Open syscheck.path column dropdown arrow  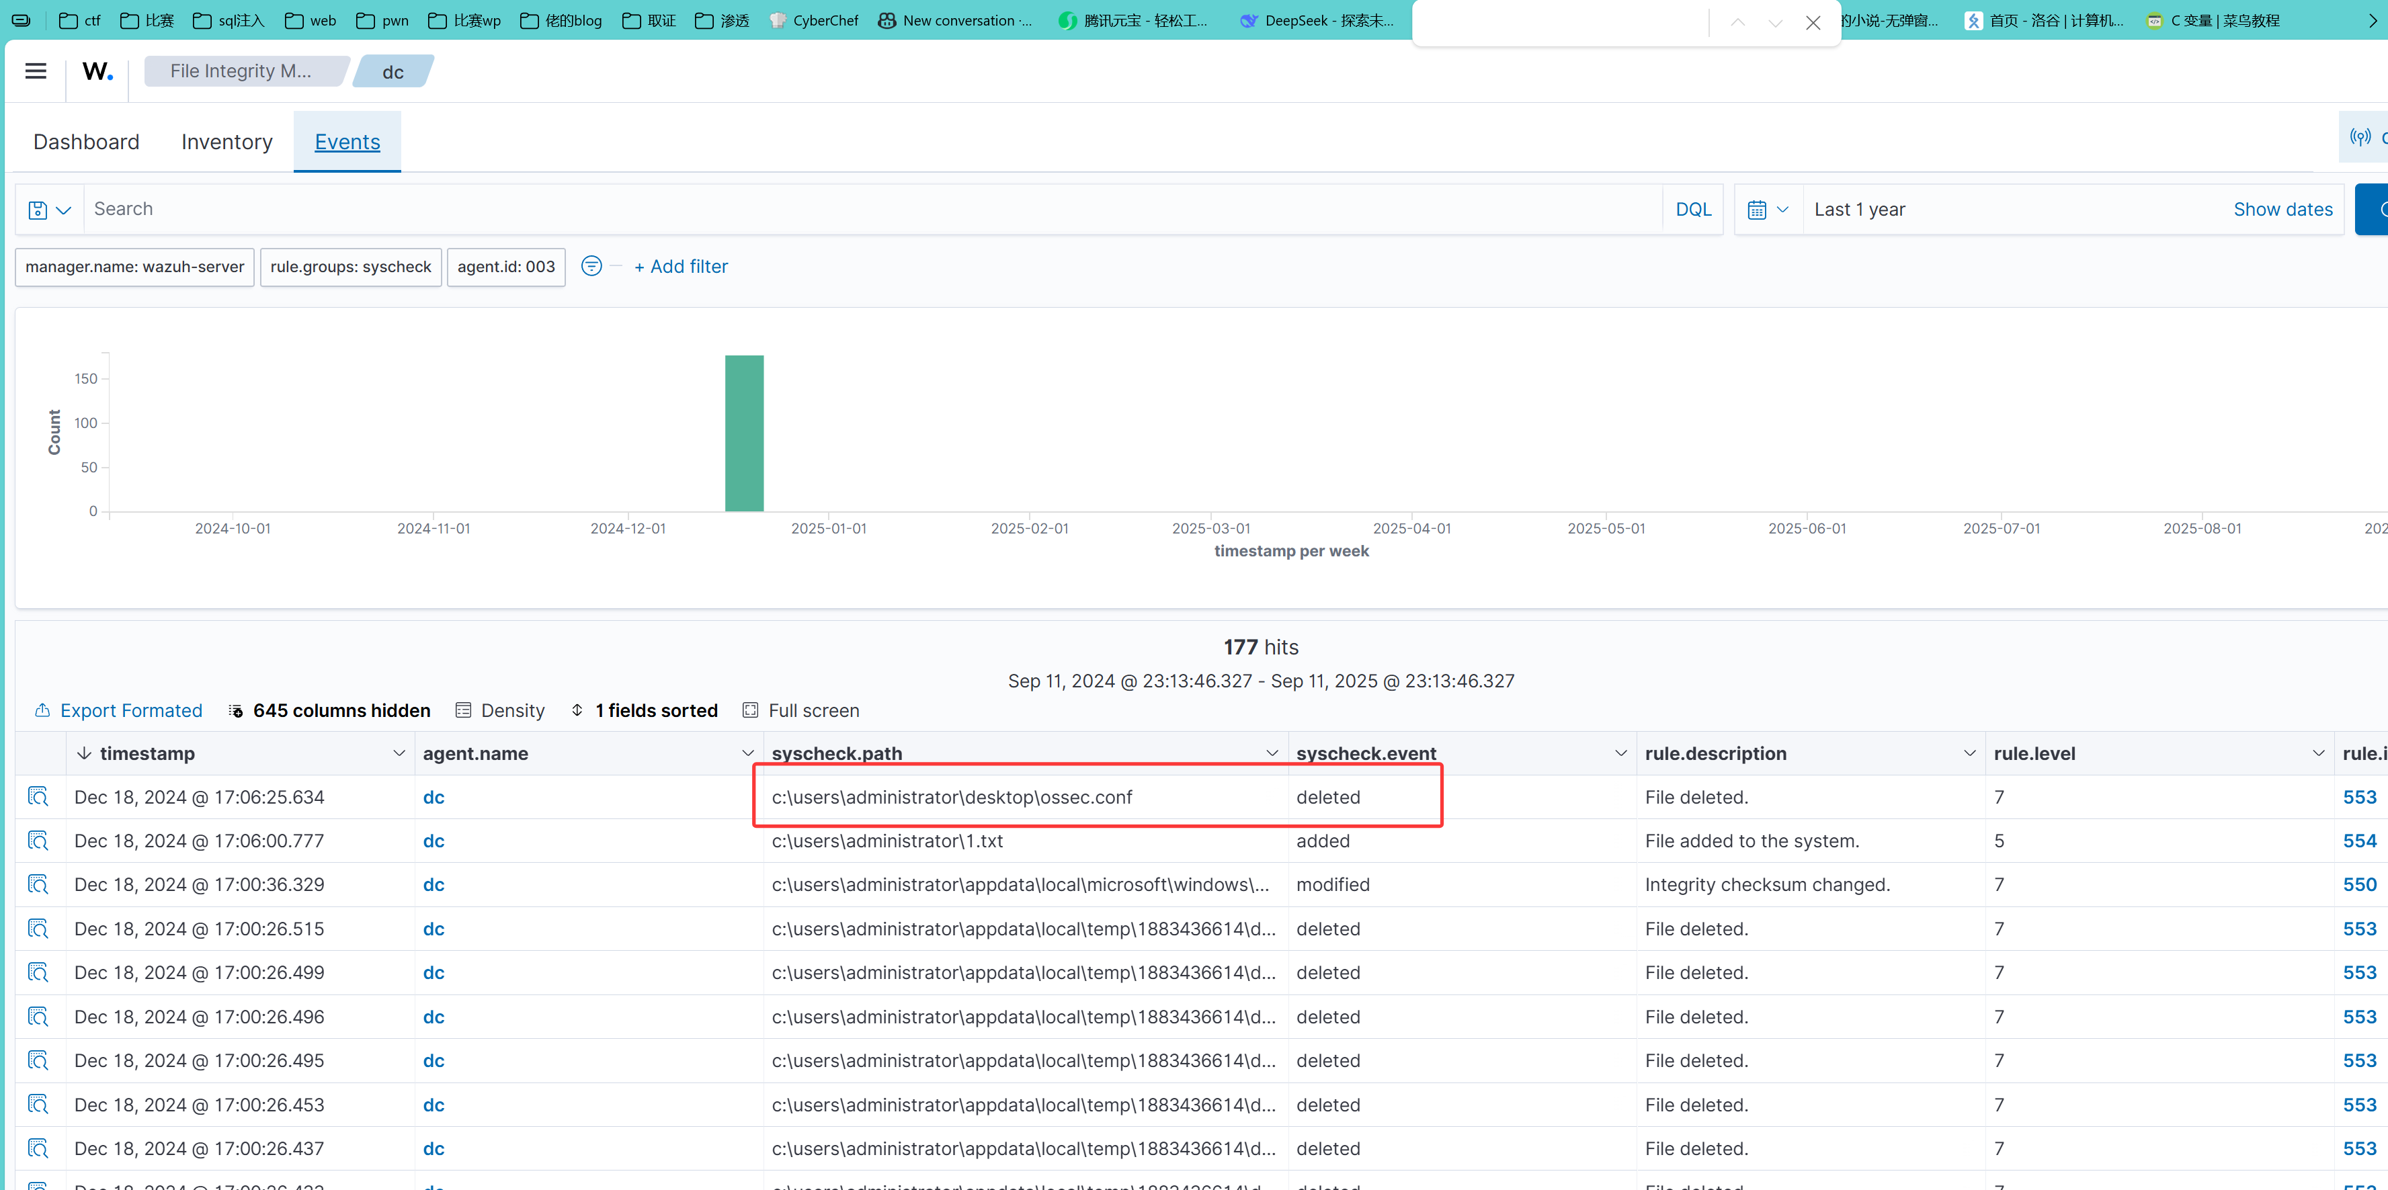(1272, 753)
